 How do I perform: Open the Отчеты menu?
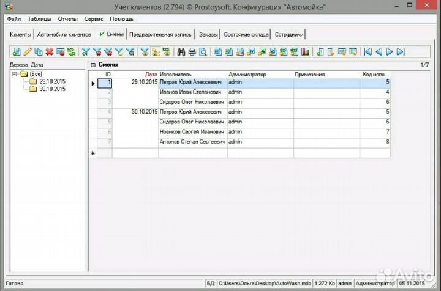click(67, 19)
